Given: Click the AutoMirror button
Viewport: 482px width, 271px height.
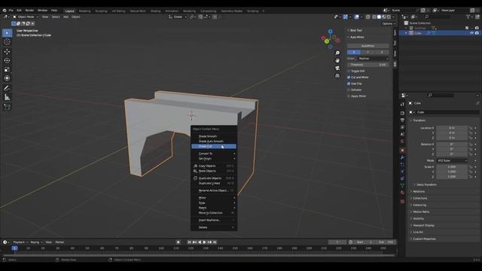Looking at the screenshot, I should click(x=368, y=46).
